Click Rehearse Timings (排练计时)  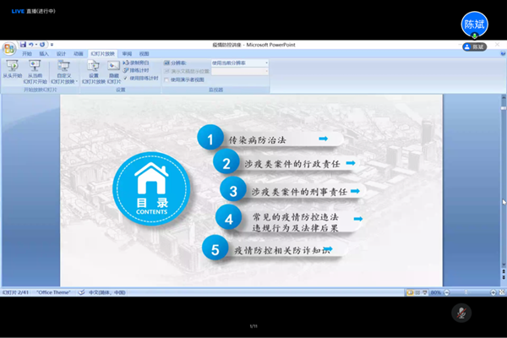[x=140, y=69]
